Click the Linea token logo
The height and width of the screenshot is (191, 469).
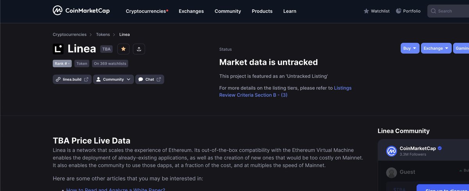click(x=58, y=49)
